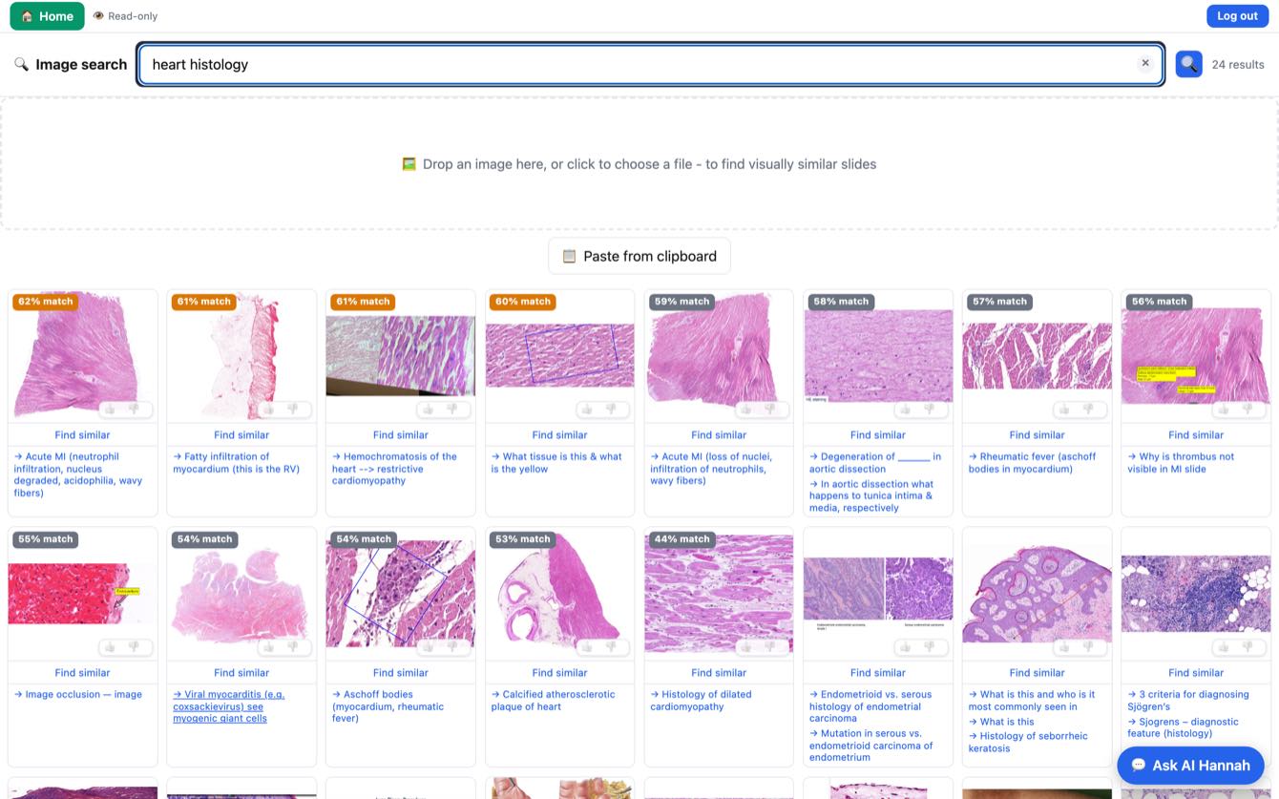Go to Home
This screenshot has height=799, width=1279.
[x=47, y=16]
